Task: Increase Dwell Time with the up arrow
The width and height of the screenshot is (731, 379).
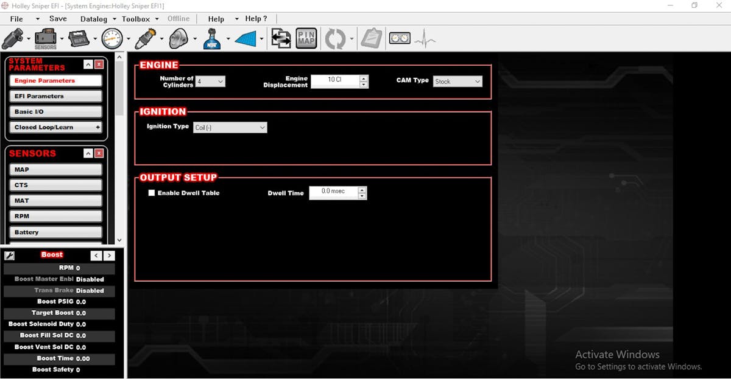Action: pos(362,189)
